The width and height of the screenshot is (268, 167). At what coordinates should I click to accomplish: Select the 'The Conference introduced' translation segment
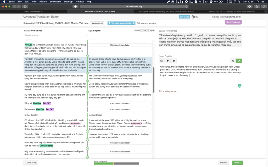coord(115,77)
